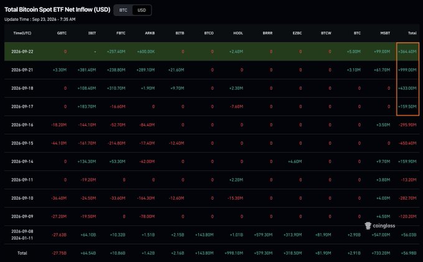Select the 2026-09-22 date row
The height and width of the screenshot is (262, 423).
click(x=211, y=51)
